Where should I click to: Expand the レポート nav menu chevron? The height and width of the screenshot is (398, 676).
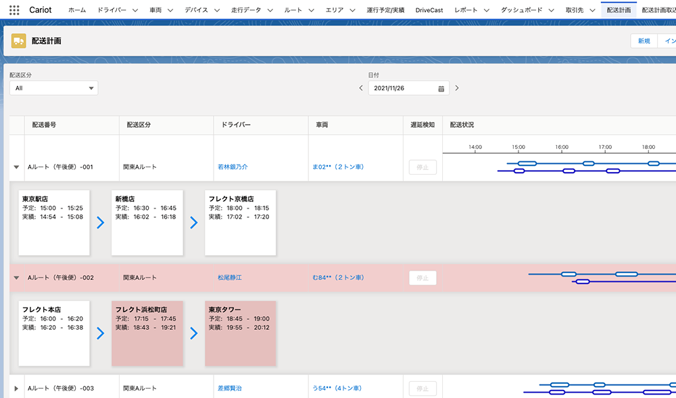pos(486,10)
